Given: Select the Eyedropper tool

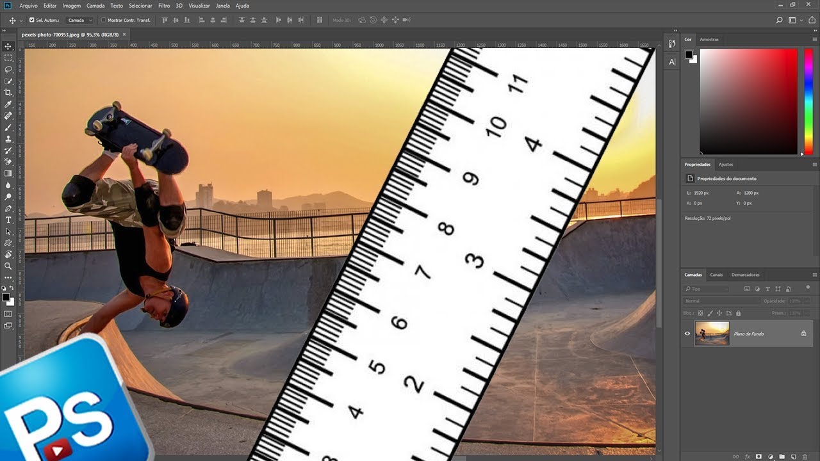Looking at the screenshot, I should (8, 104).
